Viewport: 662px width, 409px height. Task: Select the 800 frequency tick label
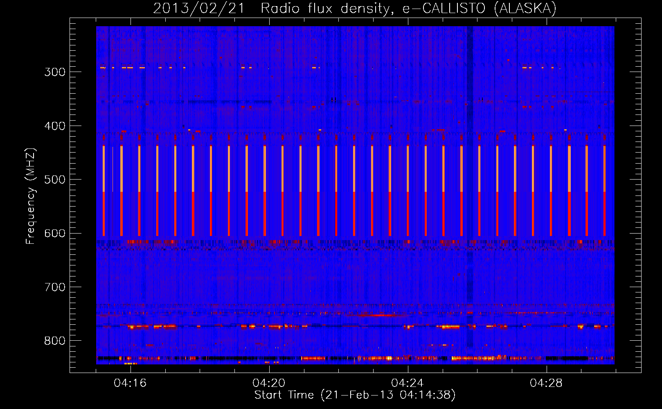[x=55, y=341]
